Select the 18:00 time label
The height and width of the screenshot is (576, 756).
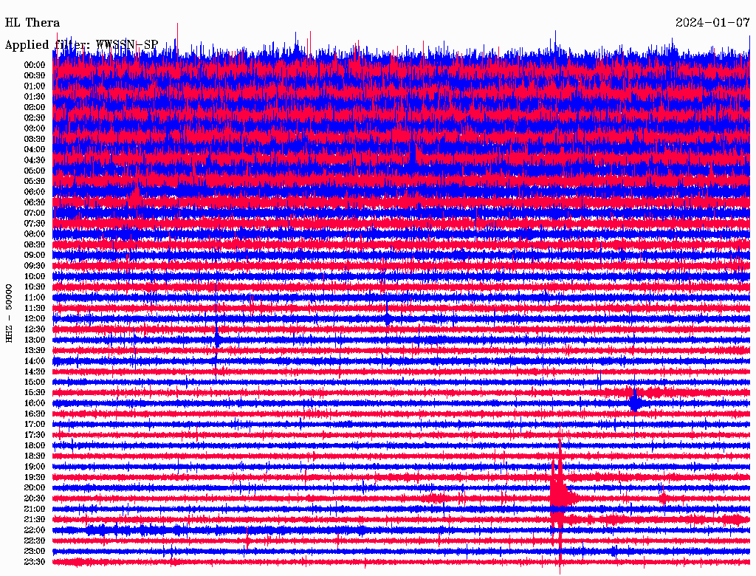[35, 446]
